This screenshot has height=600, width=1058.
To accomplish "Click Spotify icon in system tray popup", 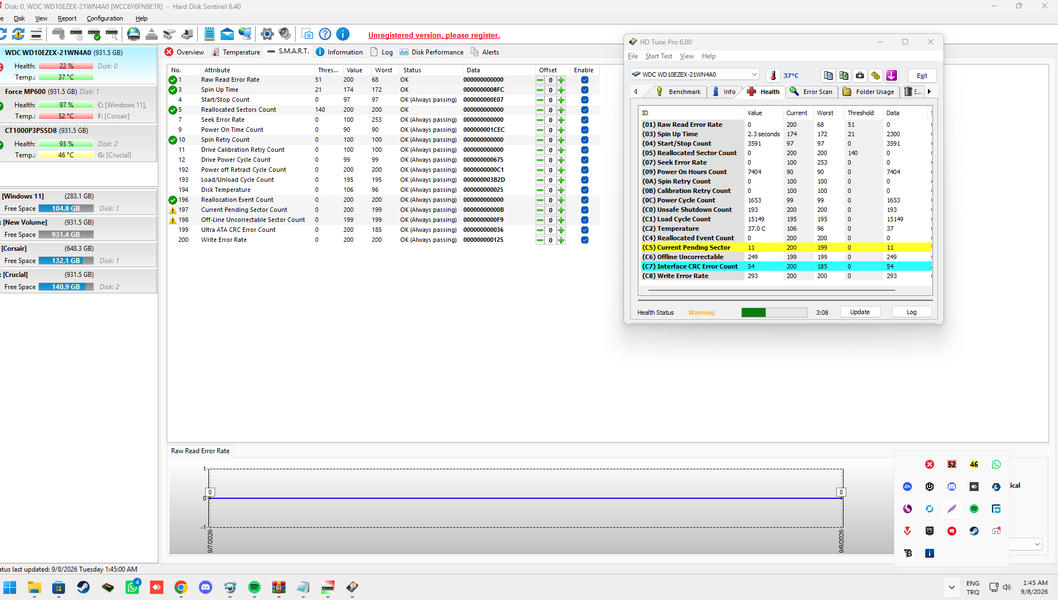I will pos(974,509).
